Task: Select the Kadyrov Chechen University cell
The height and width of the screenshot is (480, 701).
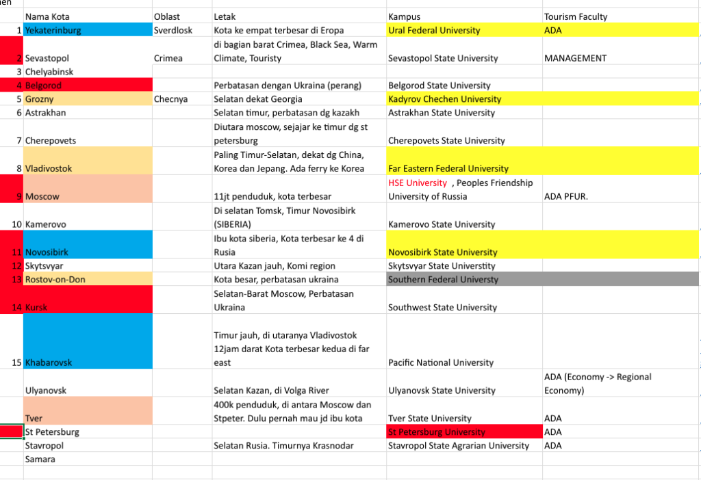Action: tap(463, 99)
